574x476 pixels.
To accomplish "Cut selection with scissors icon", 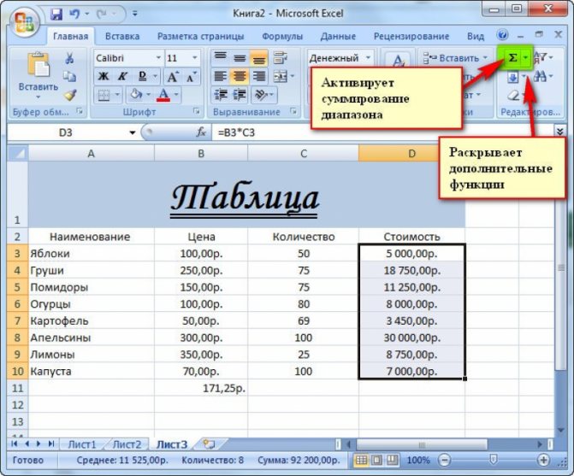I will [69, 58].
